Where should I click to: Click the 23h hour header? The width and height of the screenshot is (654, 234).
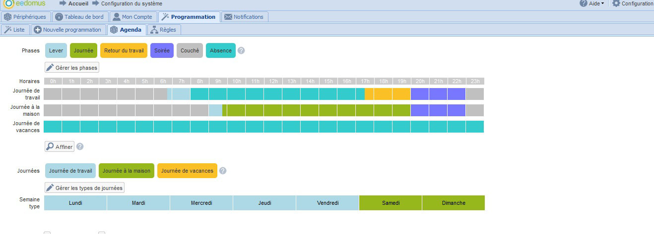[x=475, y=81]
